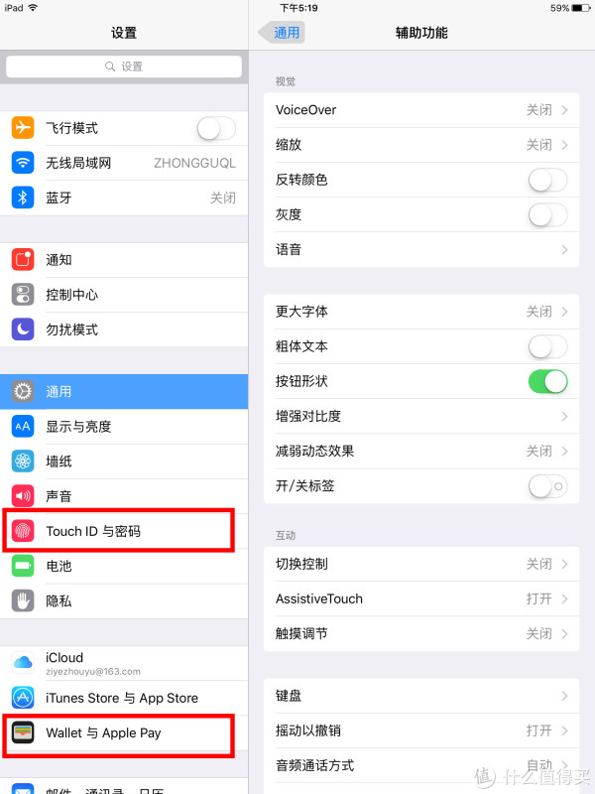Open iCloud account icon
The width and height of the screenshot is (595, 794).
pyautogui.click(x=23, y=663)
